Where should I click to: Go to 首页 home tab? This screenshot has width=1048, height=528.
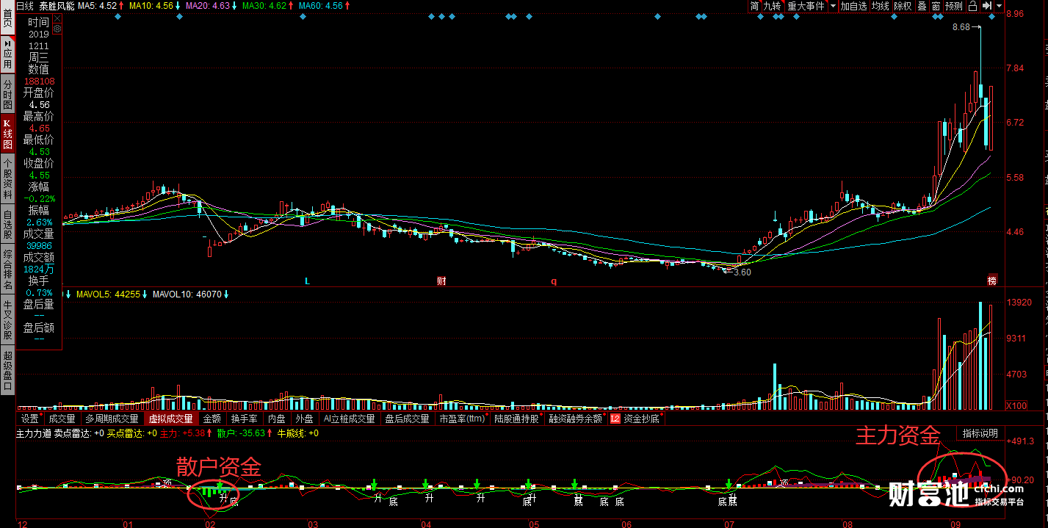[x=7, y=16]
